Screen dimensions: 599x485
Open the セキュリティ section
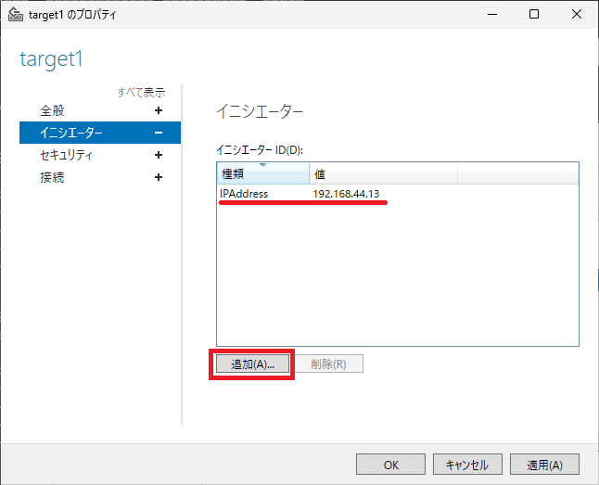click(66, 155)
